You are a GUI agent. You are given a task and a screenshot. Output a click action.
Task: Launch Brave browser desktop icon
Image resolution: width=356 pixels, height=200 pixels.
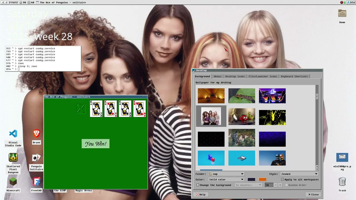(36, 134)
